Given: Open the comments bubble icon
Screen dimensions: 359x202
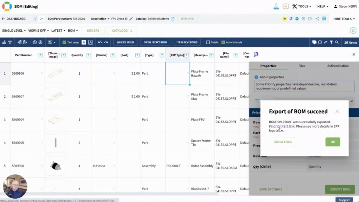Looking at the screenshot, I should (x=314, y=42).
